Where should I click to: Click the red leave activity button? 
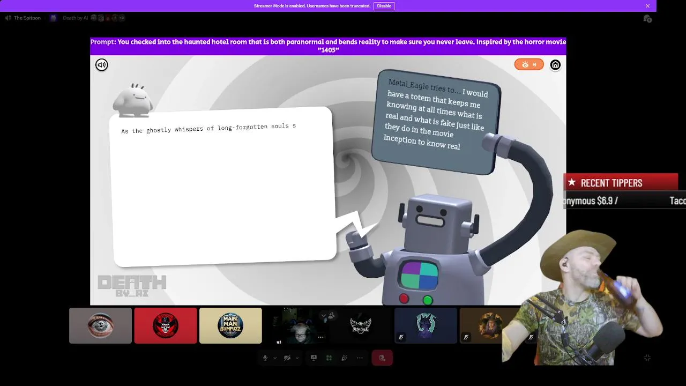point(382,358)
